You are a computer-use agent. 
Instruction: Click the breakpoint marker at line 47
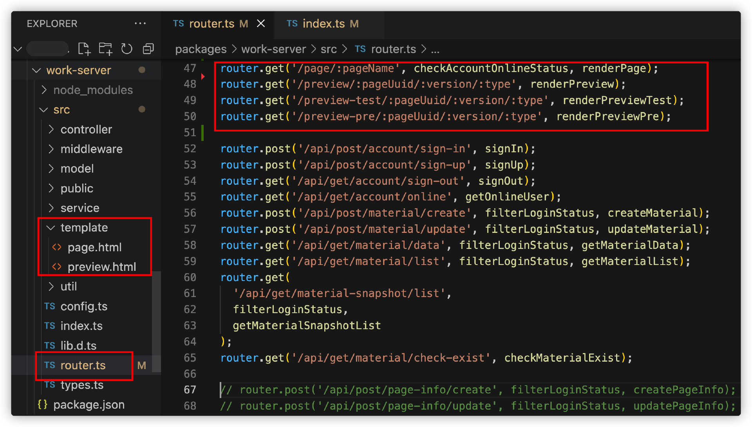[x=203, y=76]
